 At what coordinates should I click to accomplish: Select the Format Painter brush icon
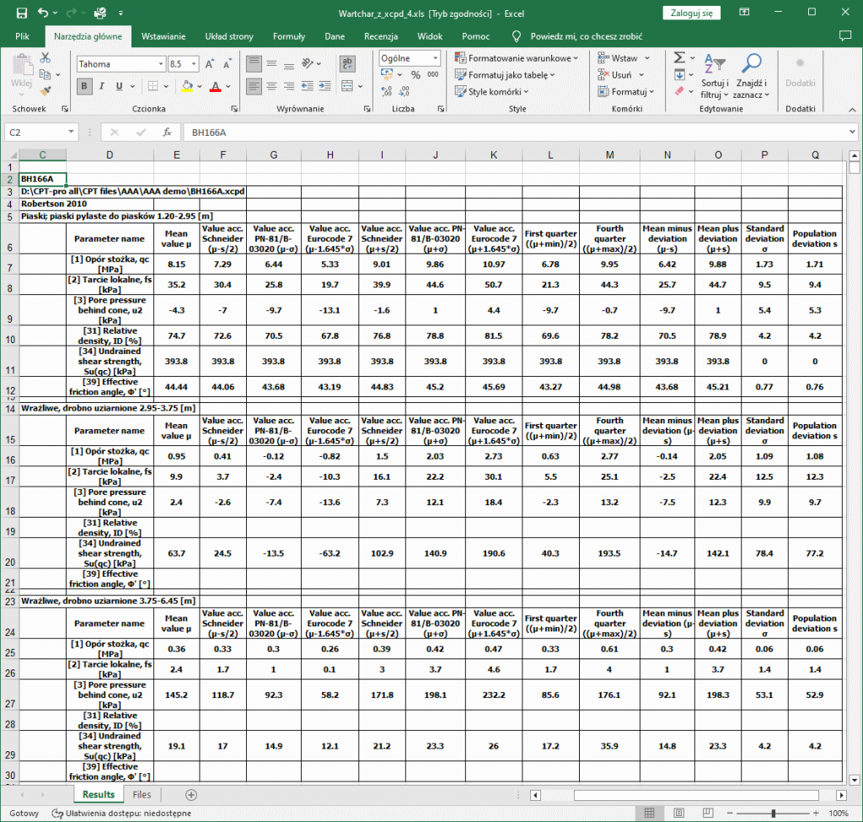[x=46, y=90]
